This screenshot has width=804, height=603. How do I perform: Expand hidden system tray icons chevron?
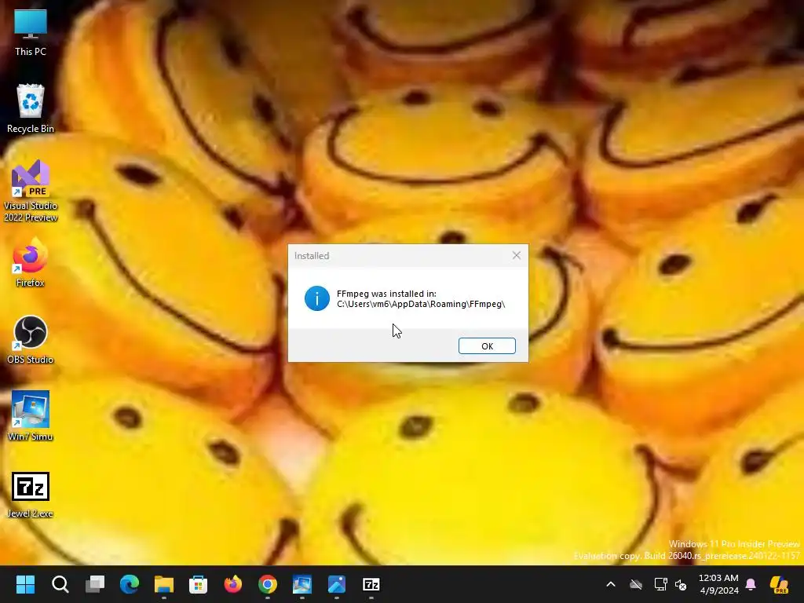pos(611,584)
